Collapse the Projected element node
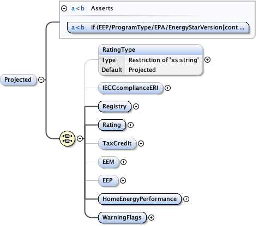This screenshot has height=226, width=265. [41, 80]
